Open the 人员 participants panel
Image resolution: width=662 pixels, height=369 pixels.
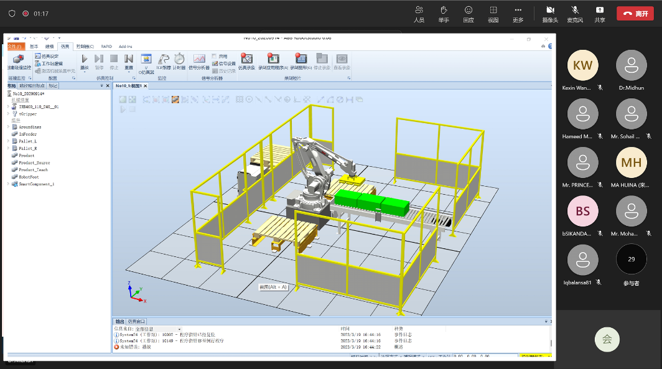pyautogui.click(x=419, y=14)
